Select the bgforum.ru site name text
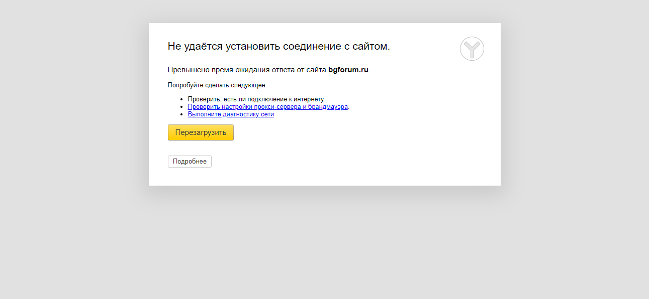This screenshot has width=649, height=299. [x=348, y=70]
